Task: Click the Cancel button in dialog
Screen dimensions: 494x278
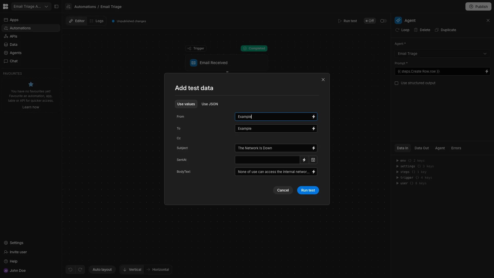Action: 283,190
